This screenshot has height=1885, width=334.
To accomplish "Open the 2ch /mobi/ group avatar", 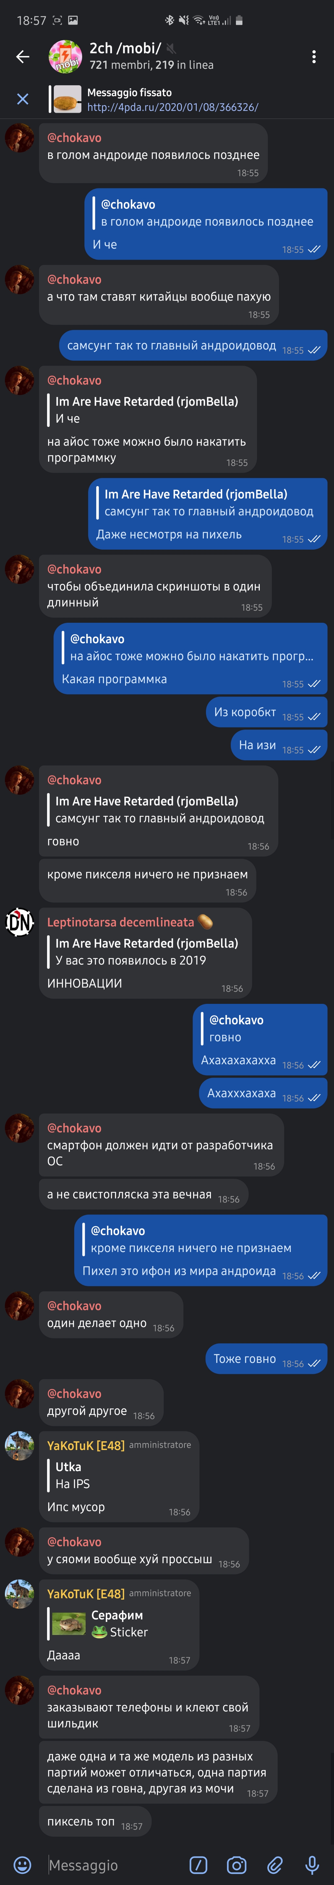I will point(65,56).
